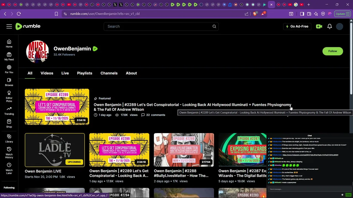Click 32.4K Followers text
353x198 pixels.
(64, 54)
